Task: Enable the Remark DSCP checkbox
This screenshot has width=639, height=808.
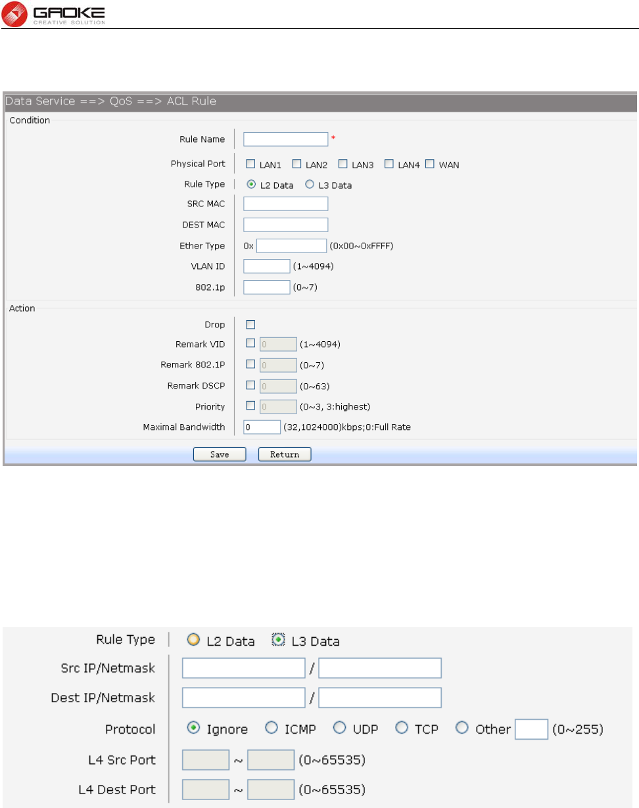Action: click(x=250, y=385)
